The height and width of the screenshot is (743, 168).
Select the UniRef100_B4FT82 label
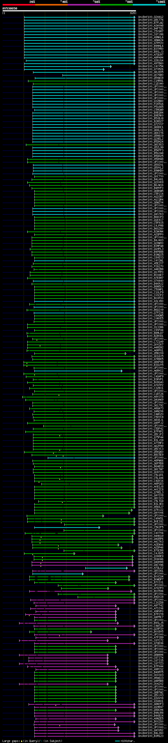[x=150, y=28]
